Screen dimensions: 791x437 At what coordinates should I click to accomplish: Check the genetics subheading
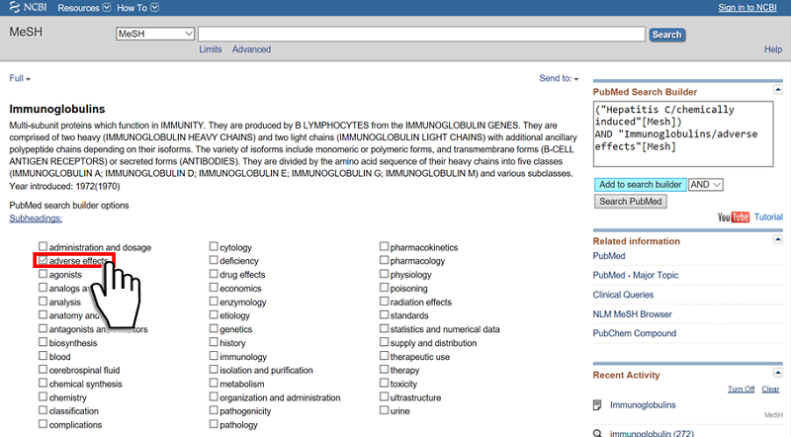[x=214, y=328]
